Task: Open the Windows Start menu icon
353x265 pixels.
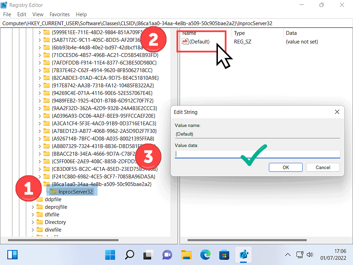Action: (110, 255)
